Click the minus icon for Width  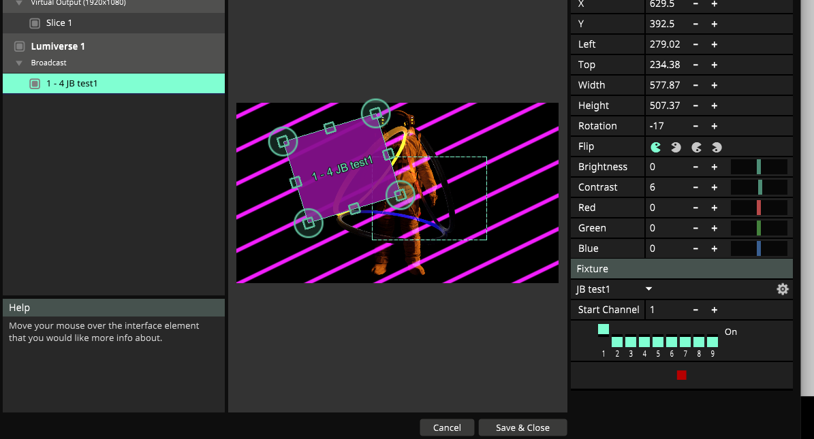point(695,85)
